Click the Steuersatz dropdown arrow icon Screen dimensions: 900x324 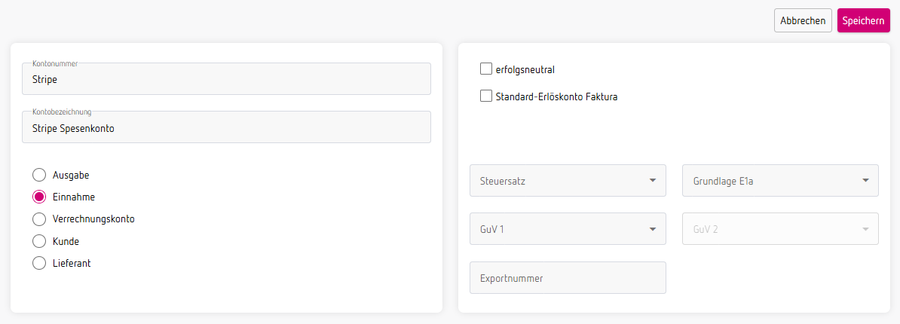[x=652, y=181]
